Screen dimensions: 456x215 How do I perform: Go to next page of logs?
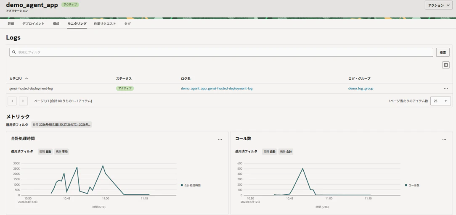[23, 101]
